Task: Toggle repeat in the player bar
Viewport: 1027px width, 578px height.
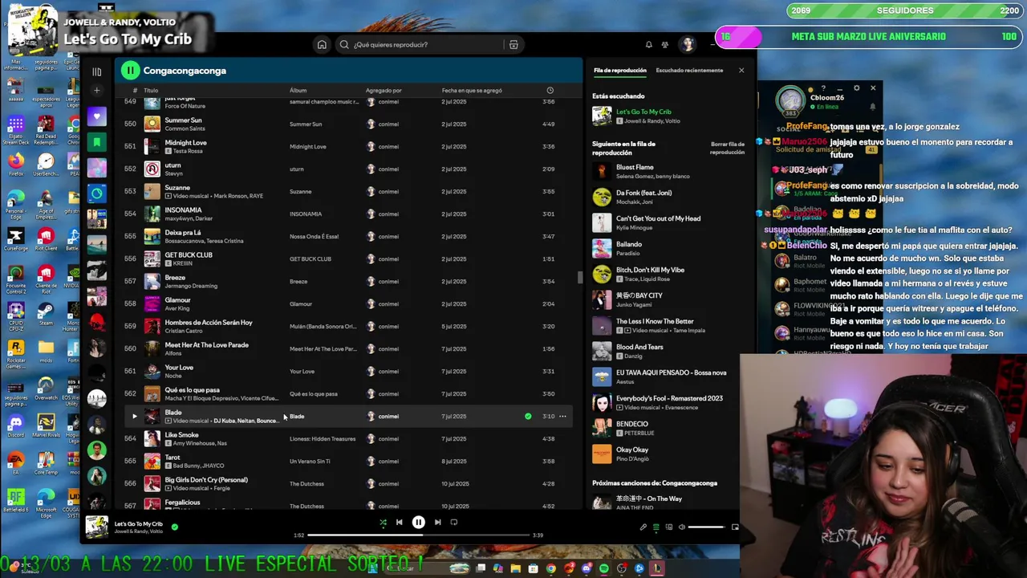Action: (453, 523)
